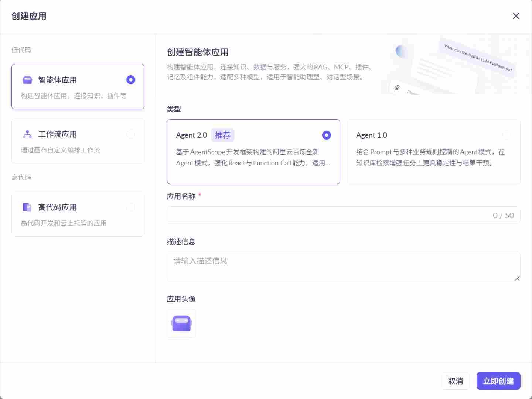Screen dimensions: 532x399
Task: Click the robot icon on 智能体应用 card
Action: click(27, 80)
